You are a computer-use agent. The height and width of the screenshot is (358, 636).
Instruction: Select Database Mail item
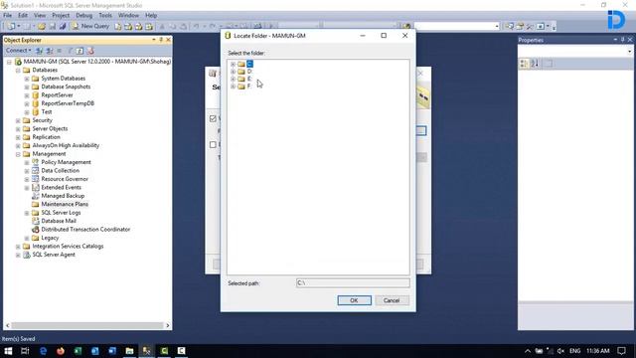(59, 221)
